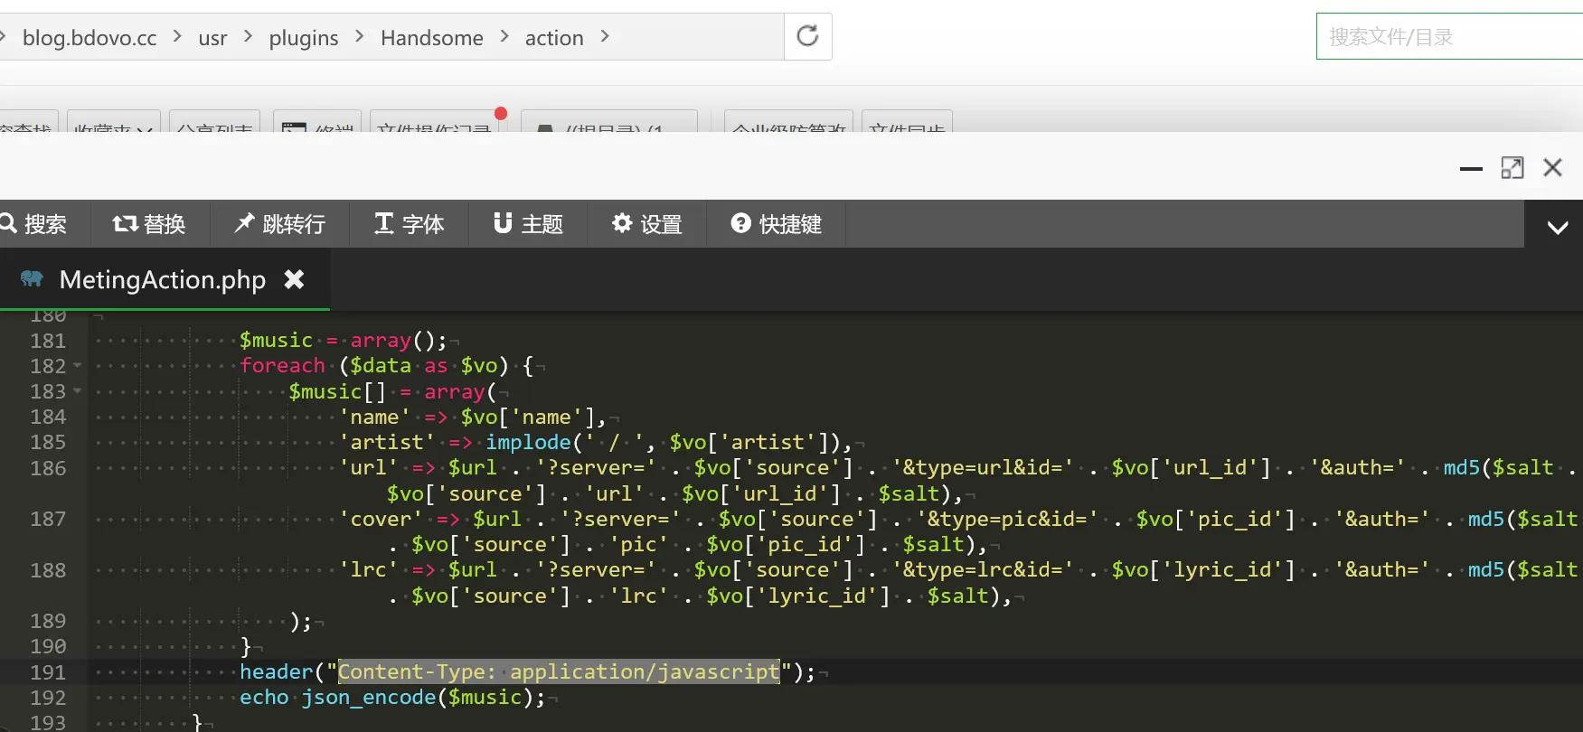The image size is (1583, 732).
Task: Open the 设置 editor settings
Action: (646, 224)
